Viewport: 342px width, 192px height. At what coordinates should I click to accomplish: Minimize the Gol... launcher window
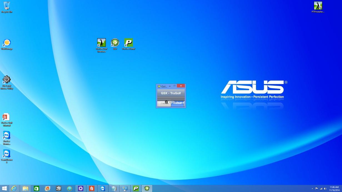170,86
